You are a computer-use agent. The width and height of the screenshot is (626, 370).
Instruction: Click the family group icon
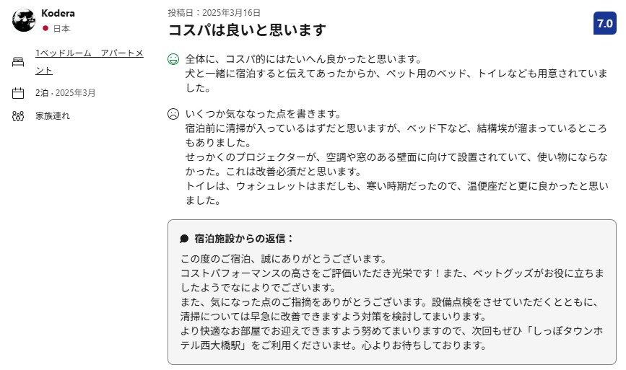pyautogui.click(x=19, y=116)
